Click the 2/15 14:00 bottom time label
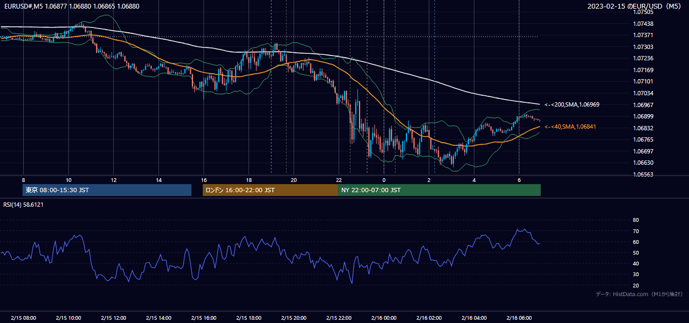This screenshot has height=323, width=689. 159,318
